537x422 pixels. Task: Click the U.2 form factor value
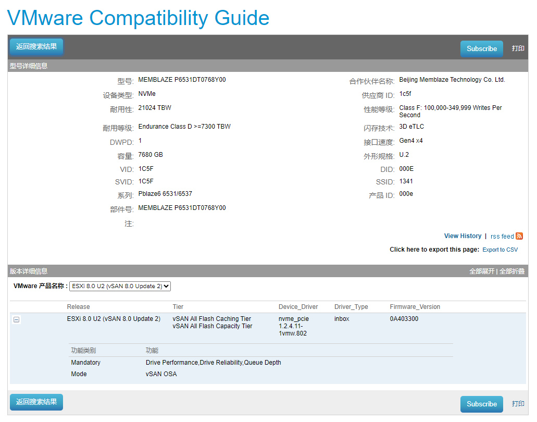[404, 155]
